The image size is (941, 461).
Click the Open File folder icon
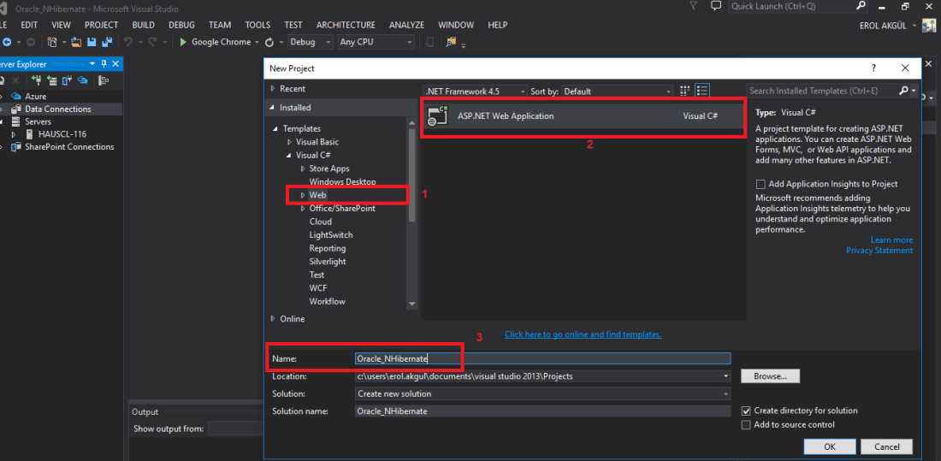pyautogui.click(x=76, y=42)
